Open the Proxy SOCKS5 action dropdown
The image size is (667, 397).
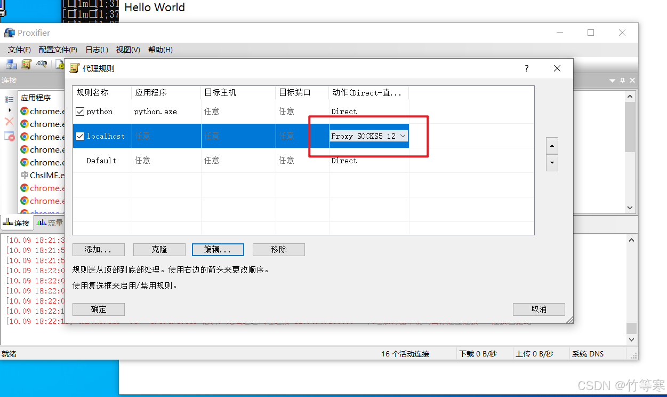point(403,136)
